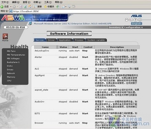Image resolution: width=151 pixels, height=129 pixels.
Task: Open the History toolbar icon
Action: pyautogui.click(x=58, y=7)
